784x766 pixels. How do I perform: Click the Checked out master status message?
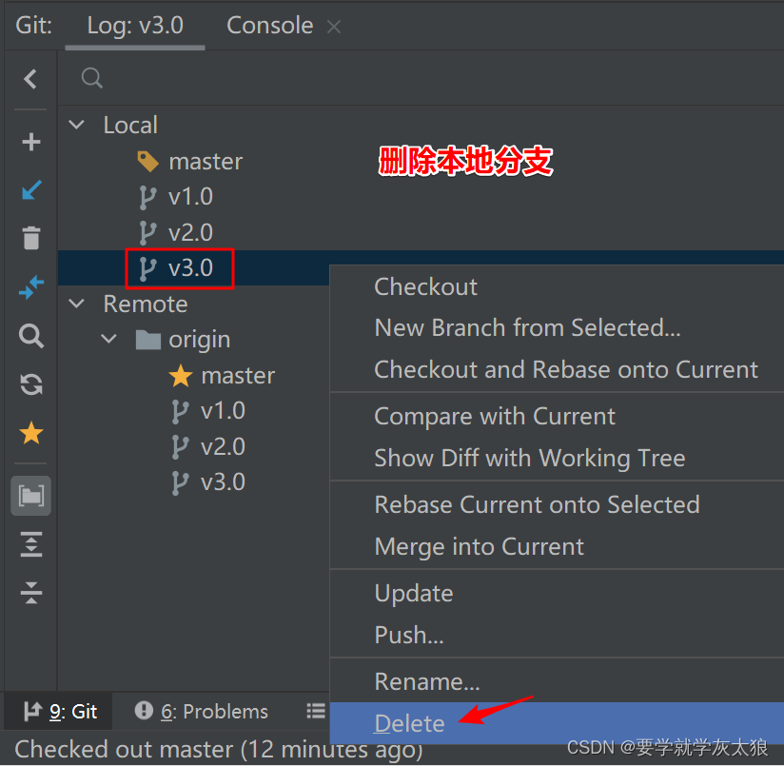pyautogui.click(x=219, y=750)
